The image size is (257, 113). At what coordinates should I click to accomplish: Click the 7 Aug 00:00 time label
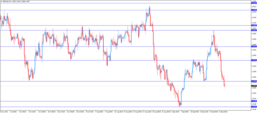coord(108,112)
